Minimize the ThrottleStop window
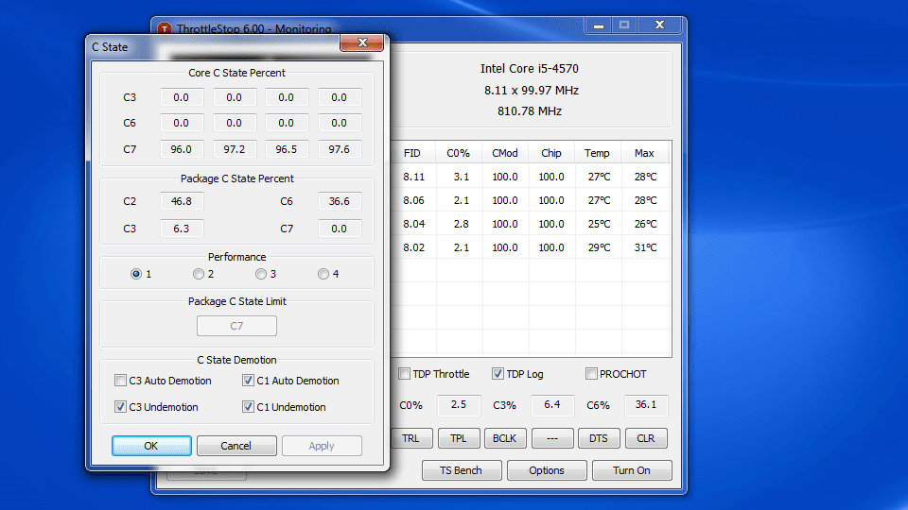The height and width of the screenshot is (510, 908). (x=598, y=25)
